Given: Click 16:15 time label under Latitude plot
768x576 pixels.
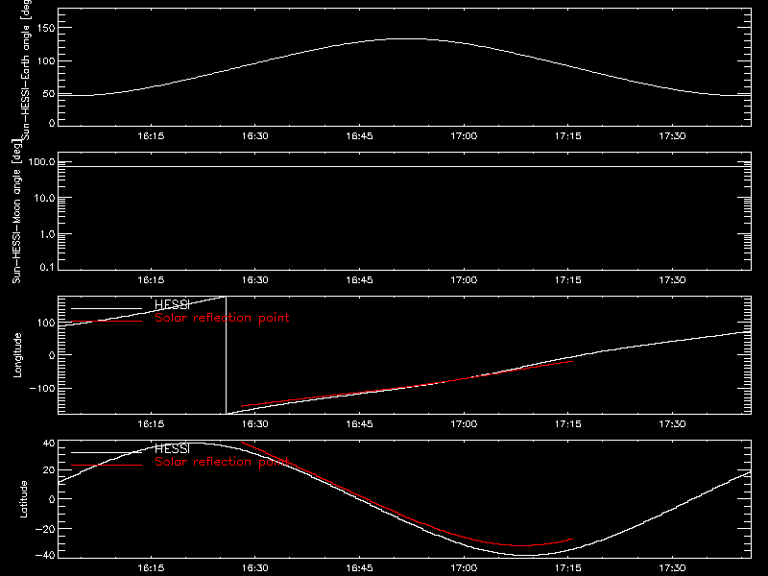Looking at the screenshot, I should 151,568.
